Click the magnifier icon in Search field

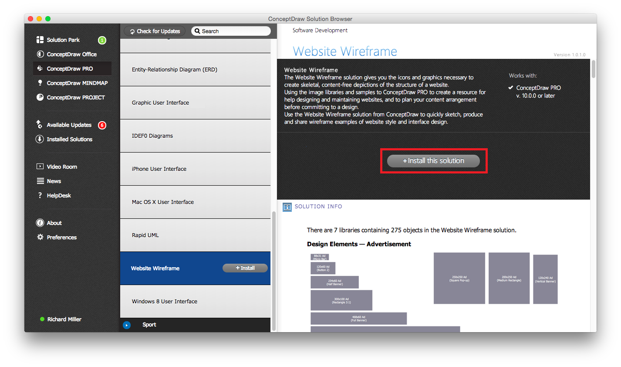(x=197, y=31)
